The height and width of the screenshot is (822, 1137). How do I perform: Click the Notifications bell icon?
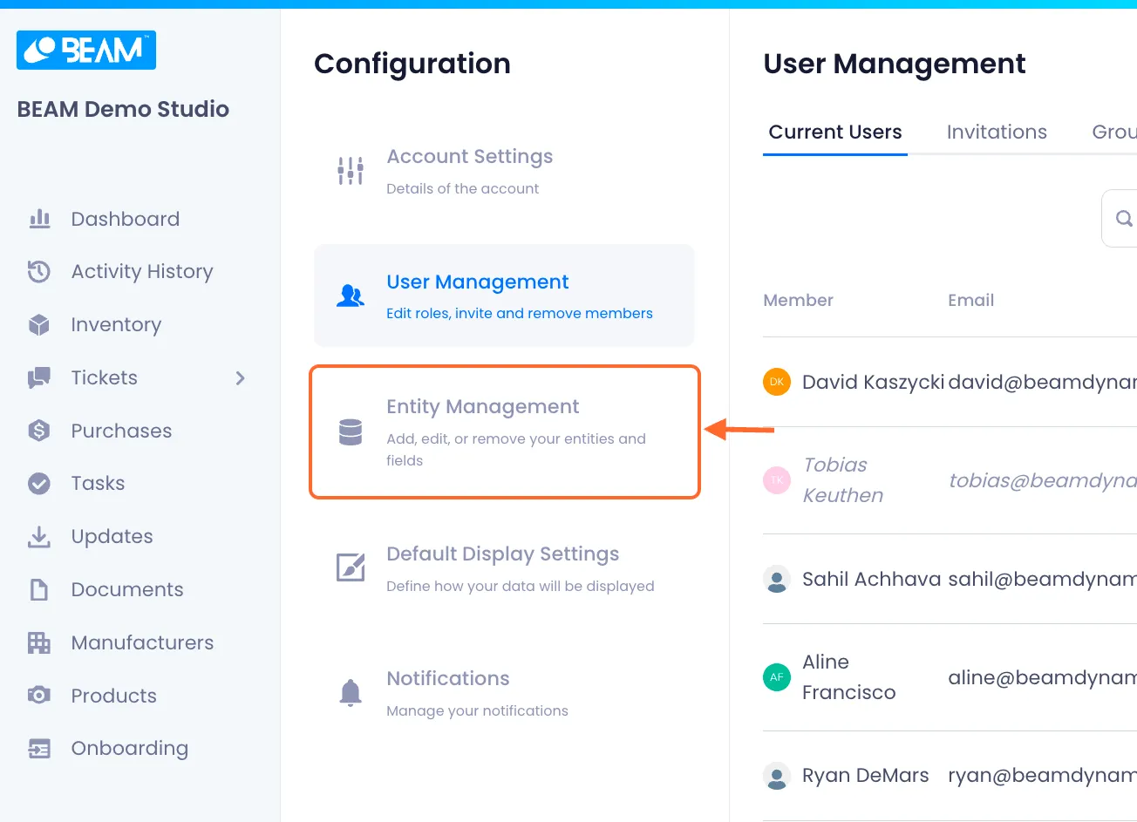[x=351, y=693]
